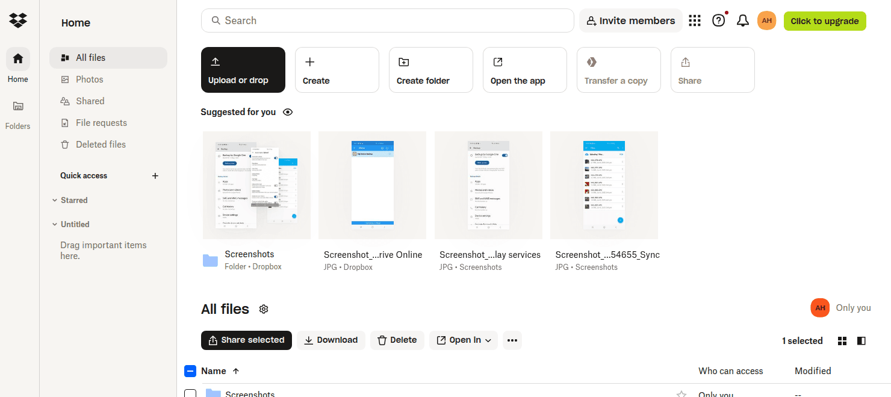Click the add plus icon beside Quick access
This screenshot has width=891, height=397.
coord(155,176)
